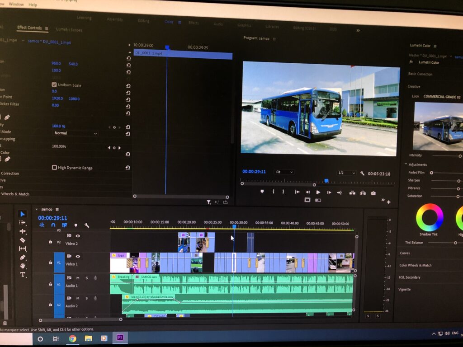463x347 pixels.
Task: Open the Vignette section
Action: [404, 289]
